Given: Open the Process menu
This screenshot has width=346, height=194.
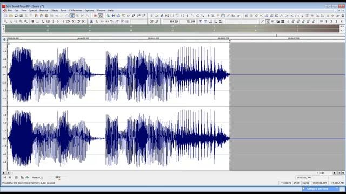Looking at the screenshot, I should pyautogui.click(x=44, y=11).
